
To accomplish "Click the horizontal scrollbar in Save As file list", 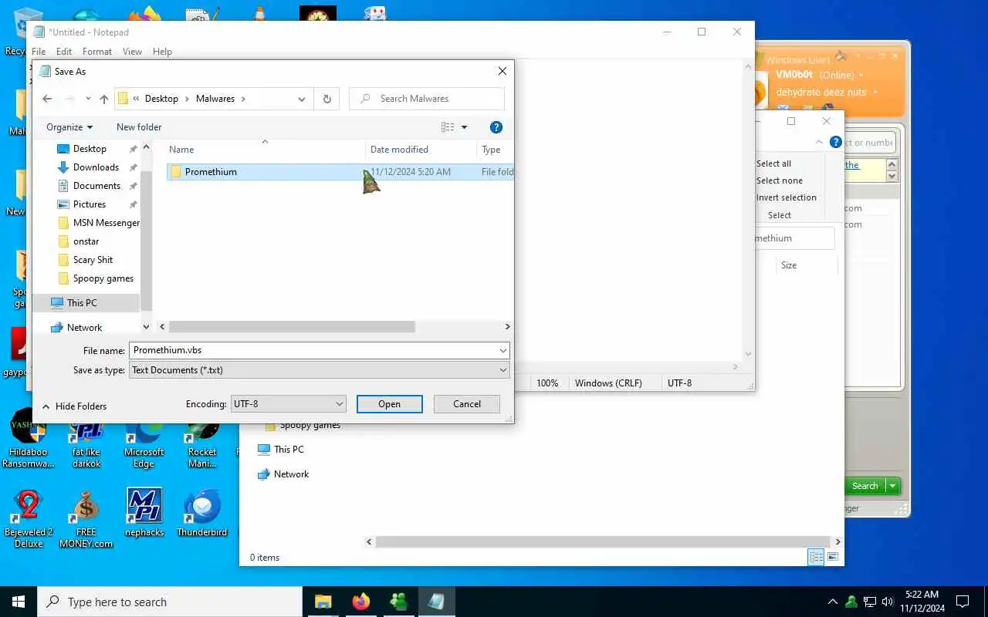I will click(x=292, y=327).
